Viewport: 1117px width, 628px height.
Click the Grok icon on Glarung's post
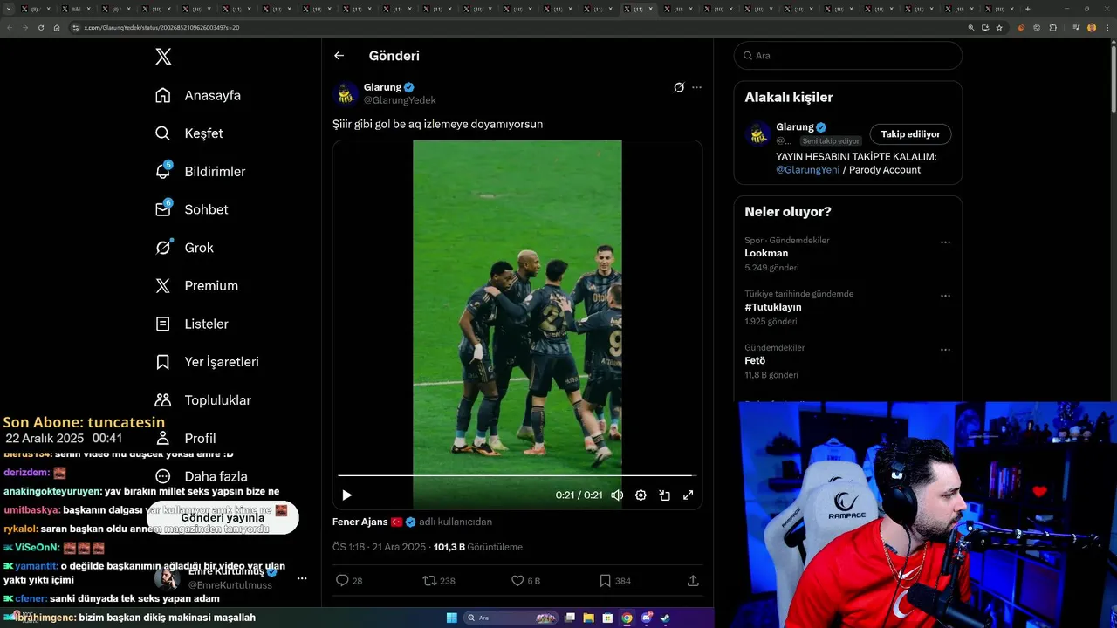679,87
